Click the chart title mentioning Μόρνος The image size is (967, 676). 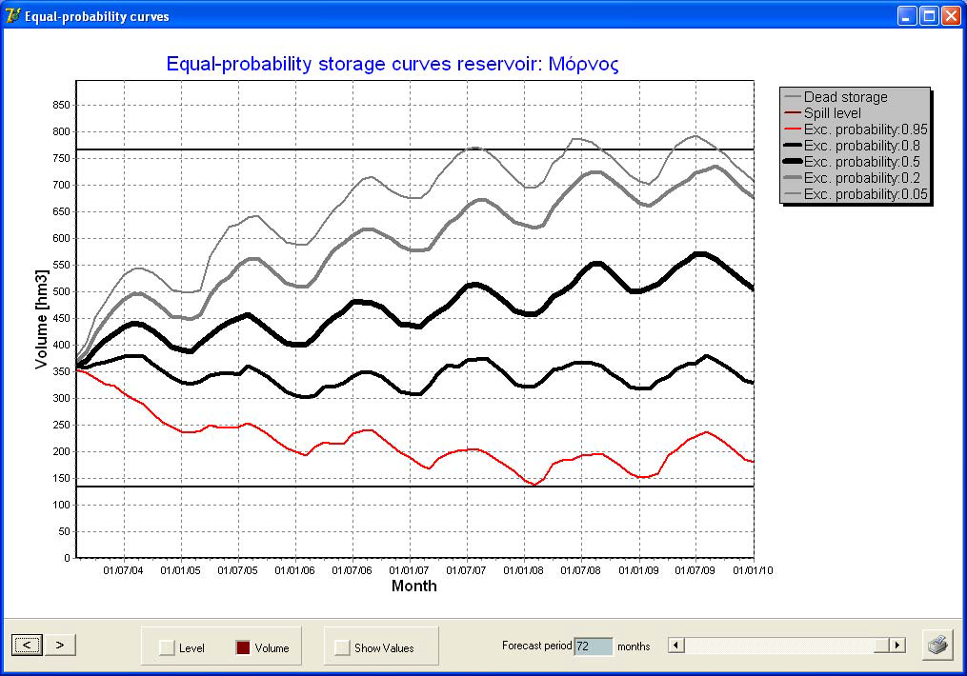click(x=393, y=64)
